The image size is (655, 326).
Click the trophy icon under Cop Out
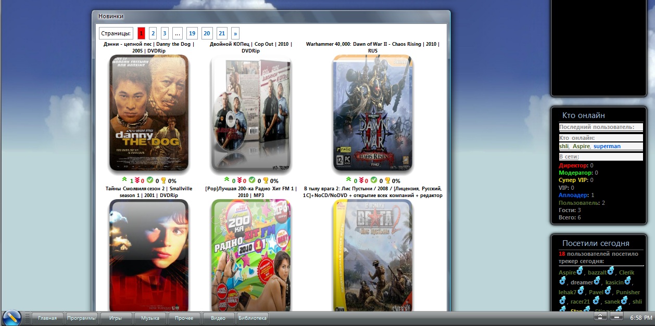266,180
